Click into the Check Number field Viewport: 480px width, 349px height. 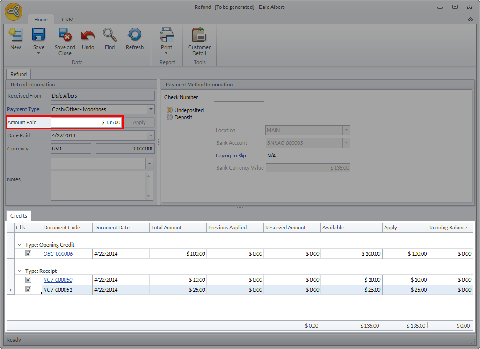(239, 97)
